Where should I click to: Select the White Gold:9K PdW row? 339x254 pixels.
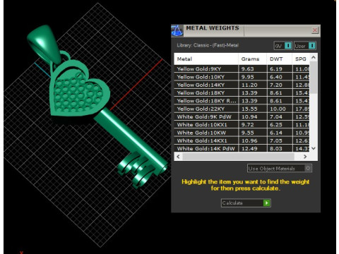point(242,117)
